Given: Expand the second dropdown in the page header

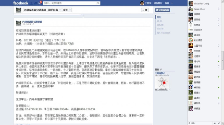Looking at the screenshot, I should 67,10.
